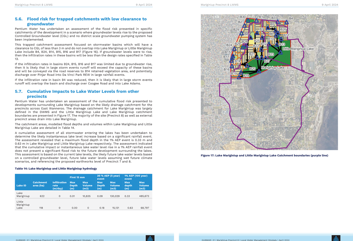Click the 'Little Mariginiup Lake' label on the map
The image size is (353, 241).
(298, 49)
